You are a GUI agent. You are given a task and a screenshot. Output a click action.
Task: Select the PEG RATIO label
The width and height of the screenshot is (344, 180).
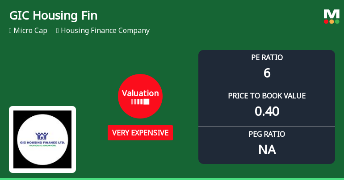click(x=267, y=134)
